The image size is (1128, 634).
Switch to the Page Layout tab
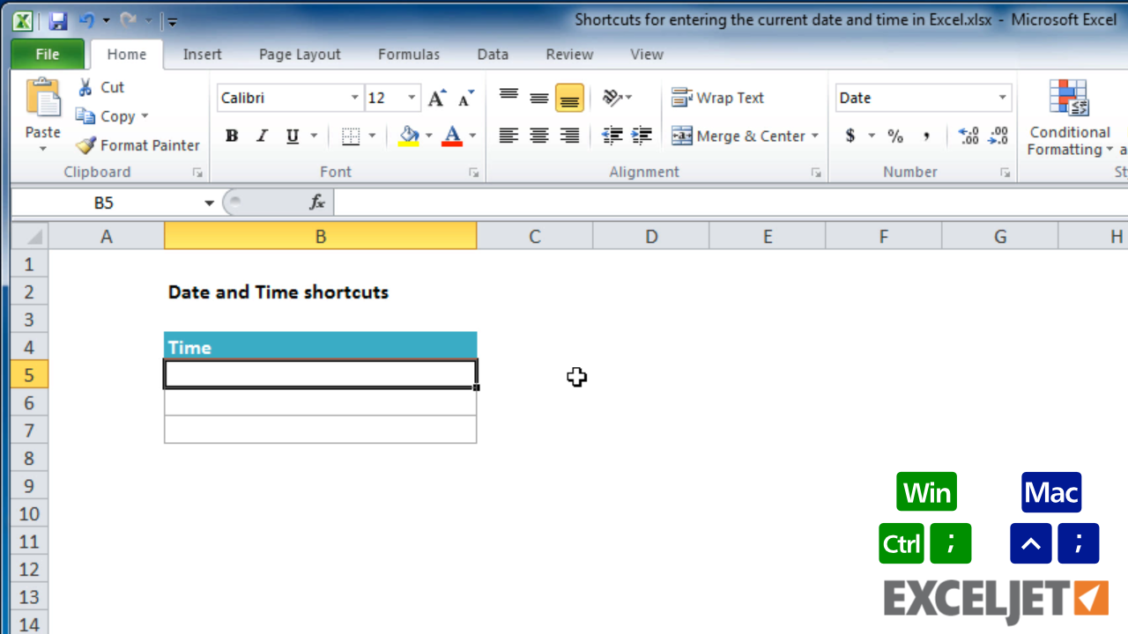point(300,55)
